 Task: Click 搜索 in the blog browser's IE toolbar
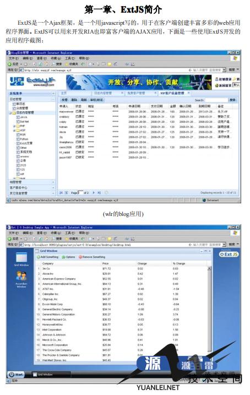(57, 64)
